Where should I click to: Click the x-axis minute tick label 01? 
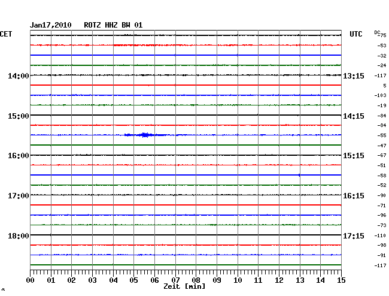point(51,280)
